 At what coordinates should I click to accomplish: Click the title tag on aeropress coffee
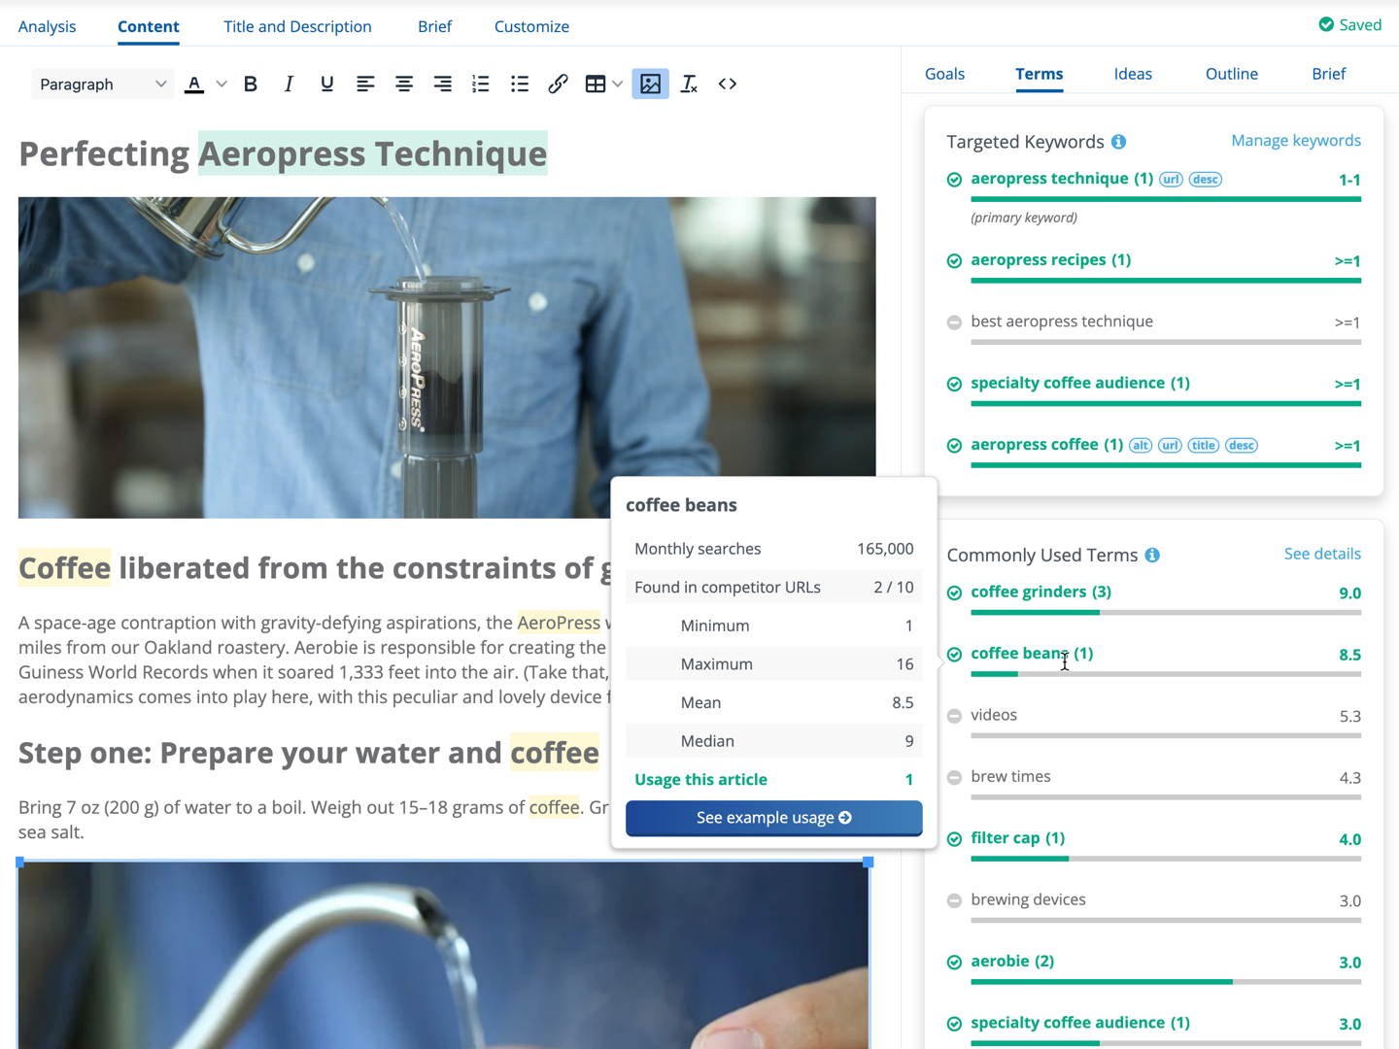pos(1203,445)
